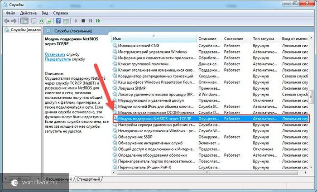
Task: Click the gear icon of Обнаружение SSDP
Action: pyautogui.click(x=115, y=137)
